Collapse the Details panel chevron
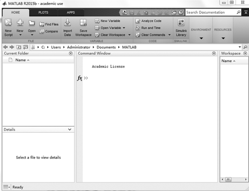This screenshot has width=249, height=191. coord(70,129)
